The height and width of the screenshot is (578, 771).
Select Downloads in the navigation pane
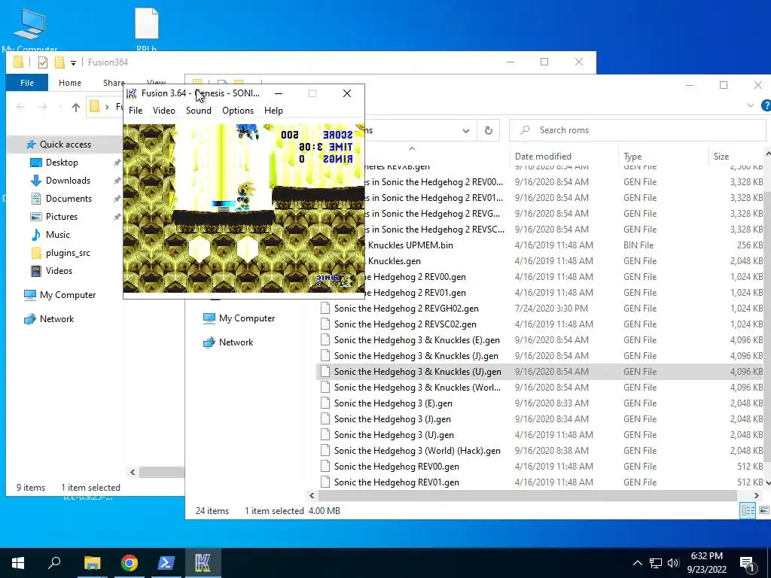click(x=68, y=181)
